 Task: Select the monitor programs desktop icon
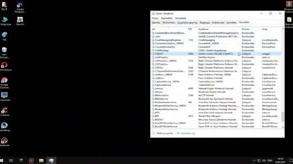pyautogui.click(x=5, y=97)
